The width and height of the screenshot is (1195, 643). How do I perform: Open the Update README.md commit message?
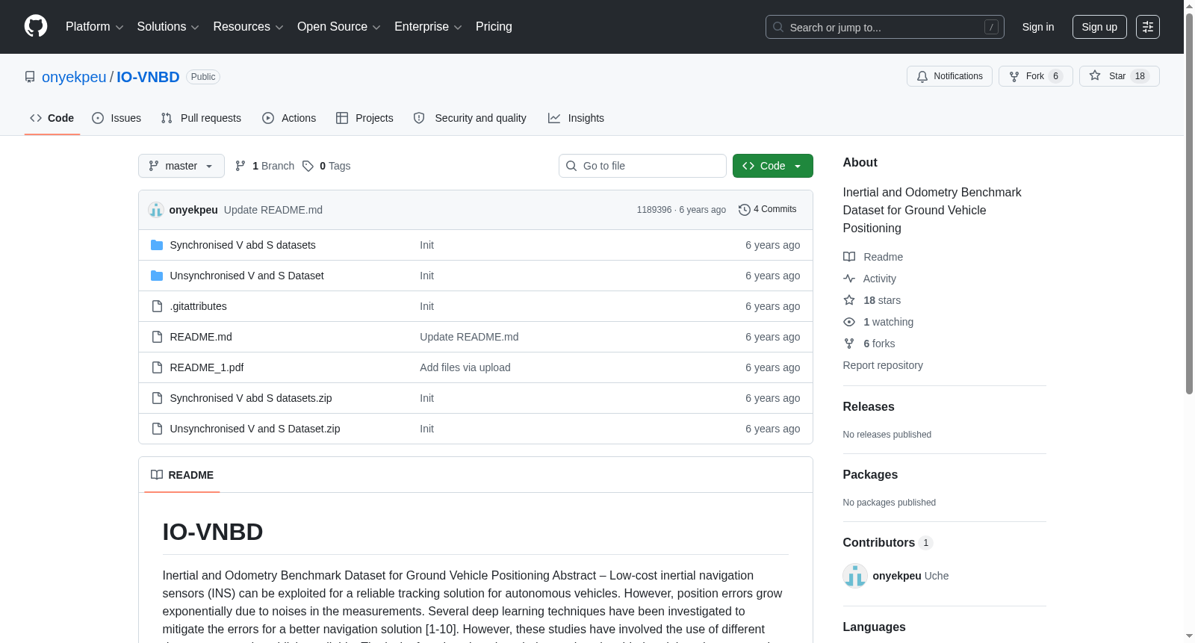[x=273, y=210]
